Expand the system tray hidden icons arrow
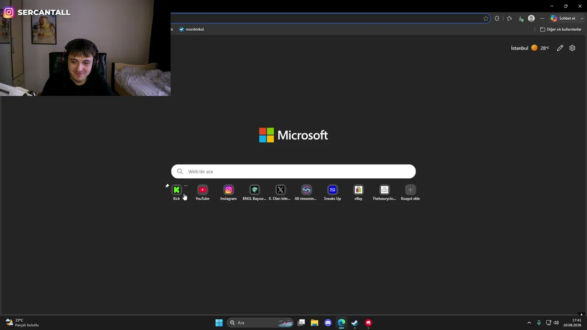 pos(529,323)
